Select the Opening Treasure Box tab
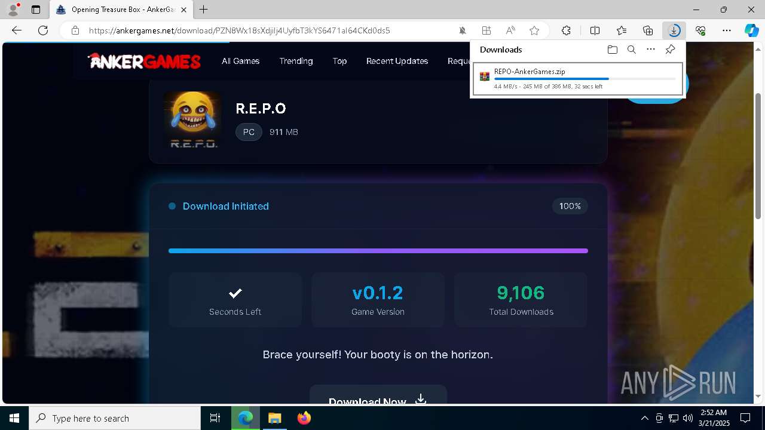Image resolution: width=765 pixels, height=430 pixels. tap(121, 10)
